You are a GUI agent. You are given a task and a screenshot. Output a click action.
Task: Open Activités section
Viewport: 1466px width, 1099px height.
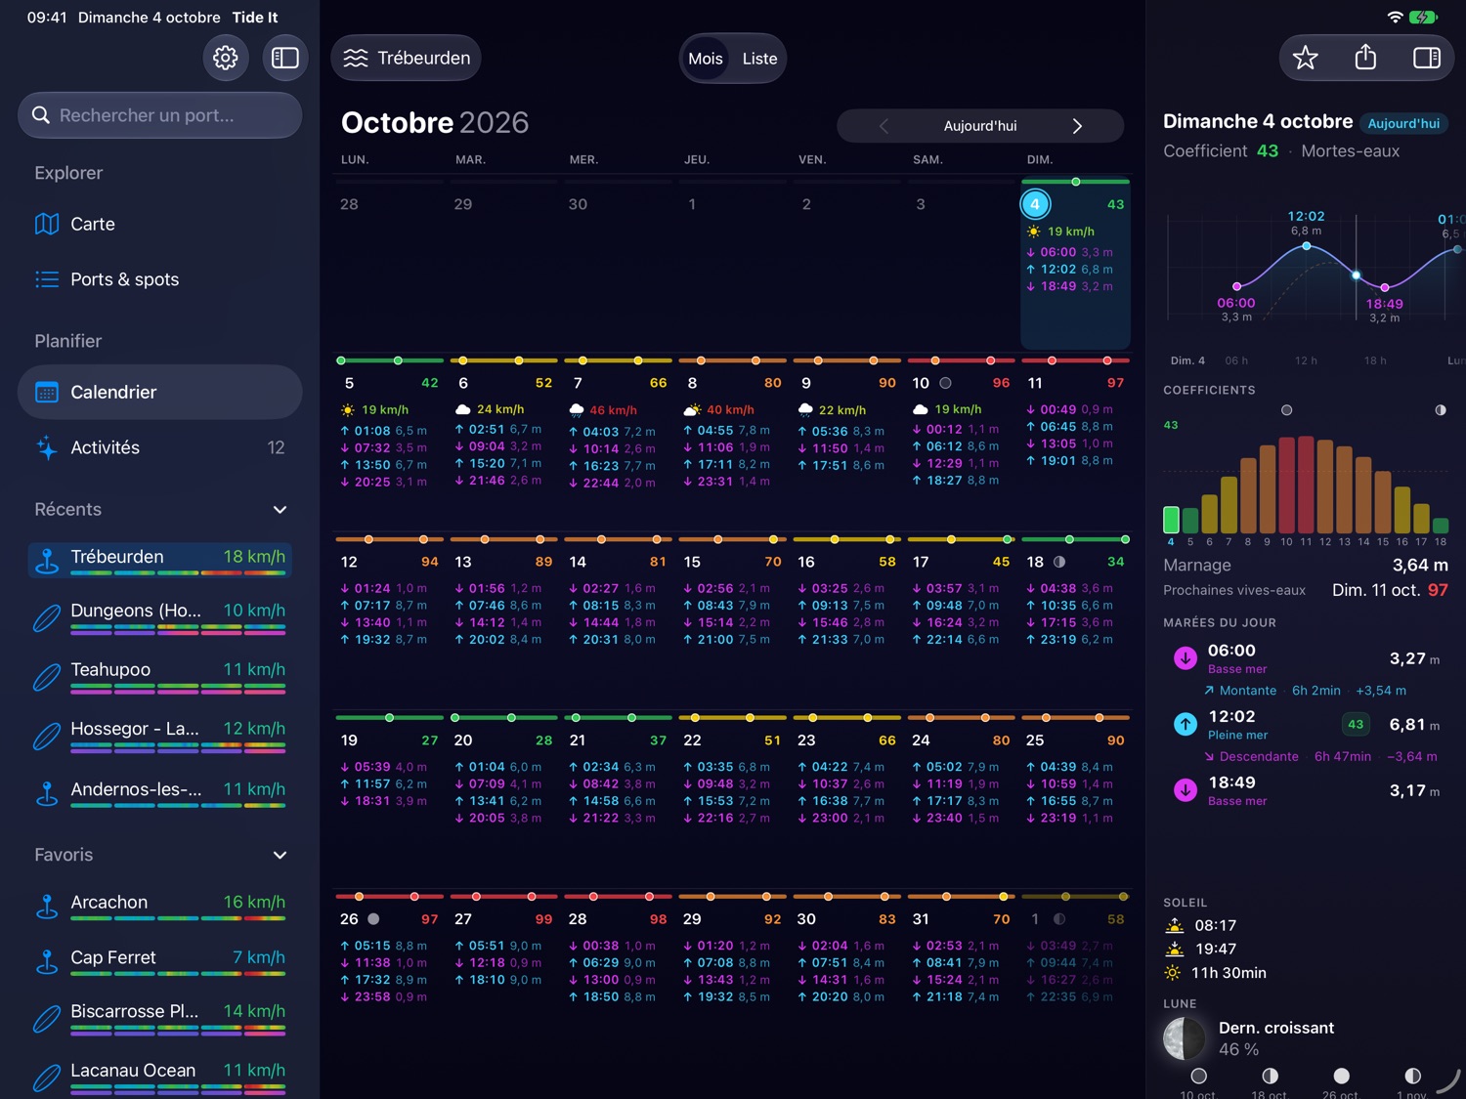click(x=160, y=447)
